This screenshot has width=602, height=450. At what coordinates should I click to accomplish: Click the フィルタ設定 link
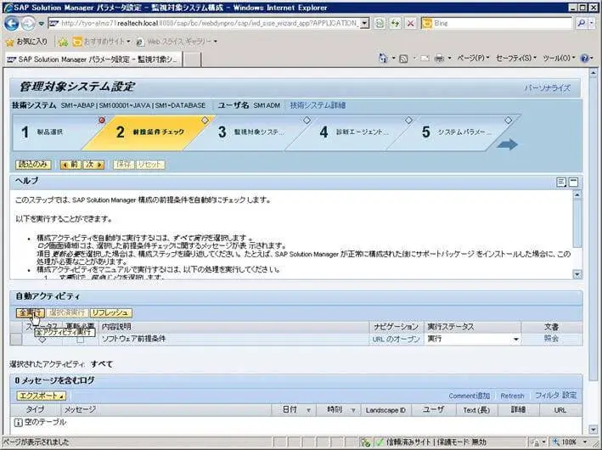pyautogui.click(x=555, y=395)
